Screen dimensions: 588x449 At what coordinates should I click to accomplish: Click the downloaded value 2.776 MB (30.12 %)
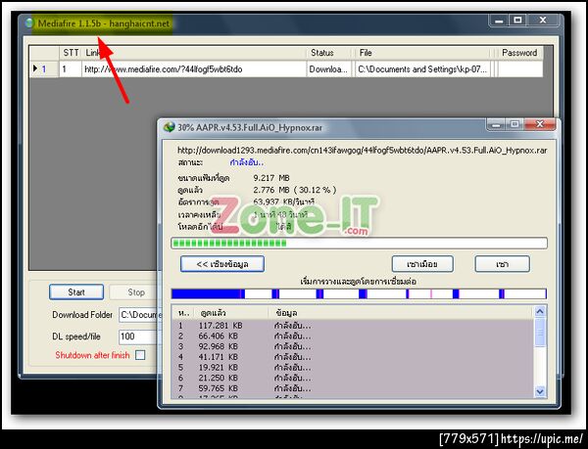(x=295, y=190)
